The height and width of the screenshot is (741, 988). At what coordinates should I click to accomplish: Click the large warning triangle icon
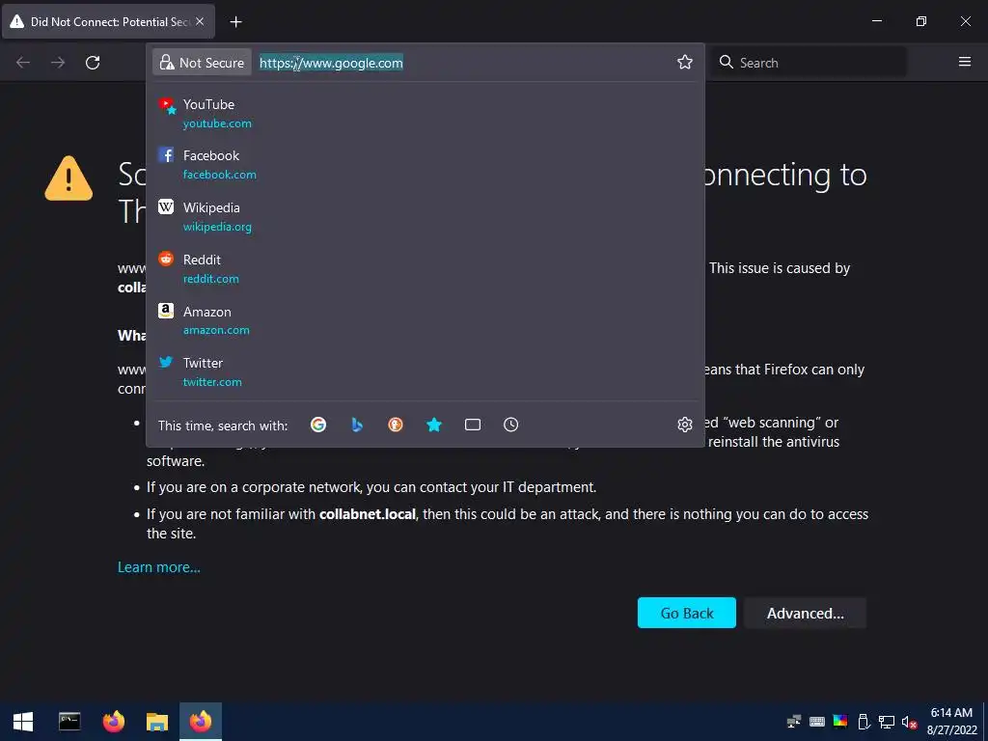[69, 178]
